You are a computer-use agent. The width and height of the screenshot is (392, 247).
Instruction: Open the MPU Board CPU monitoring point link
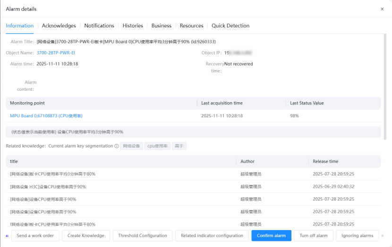click(46, 115)
